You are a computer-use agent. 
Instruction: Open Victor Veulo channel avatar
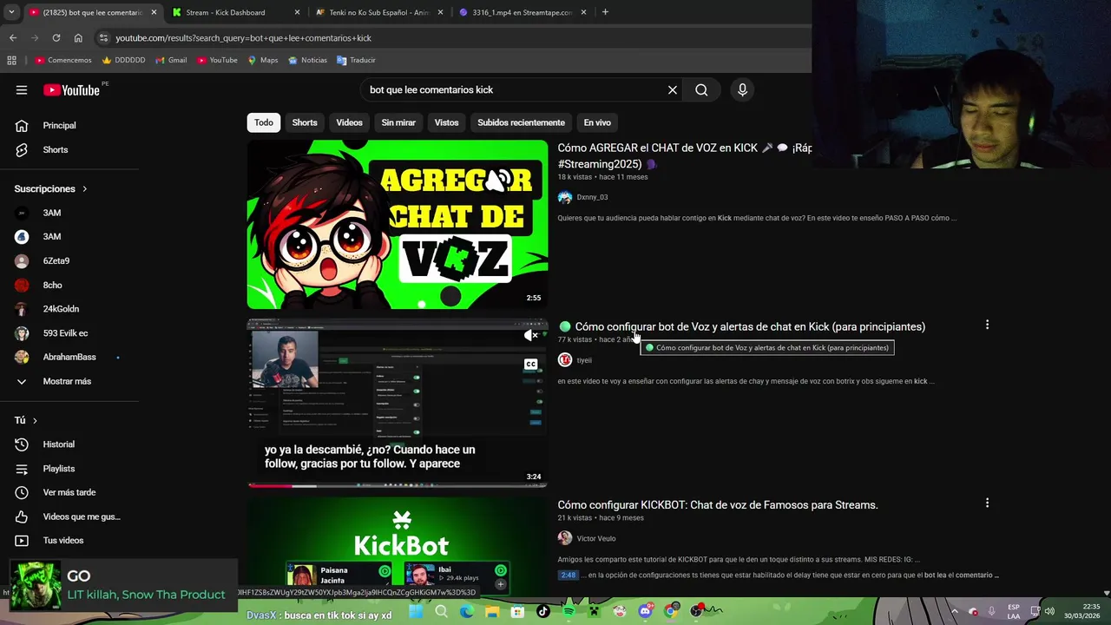tap(565, 538)
